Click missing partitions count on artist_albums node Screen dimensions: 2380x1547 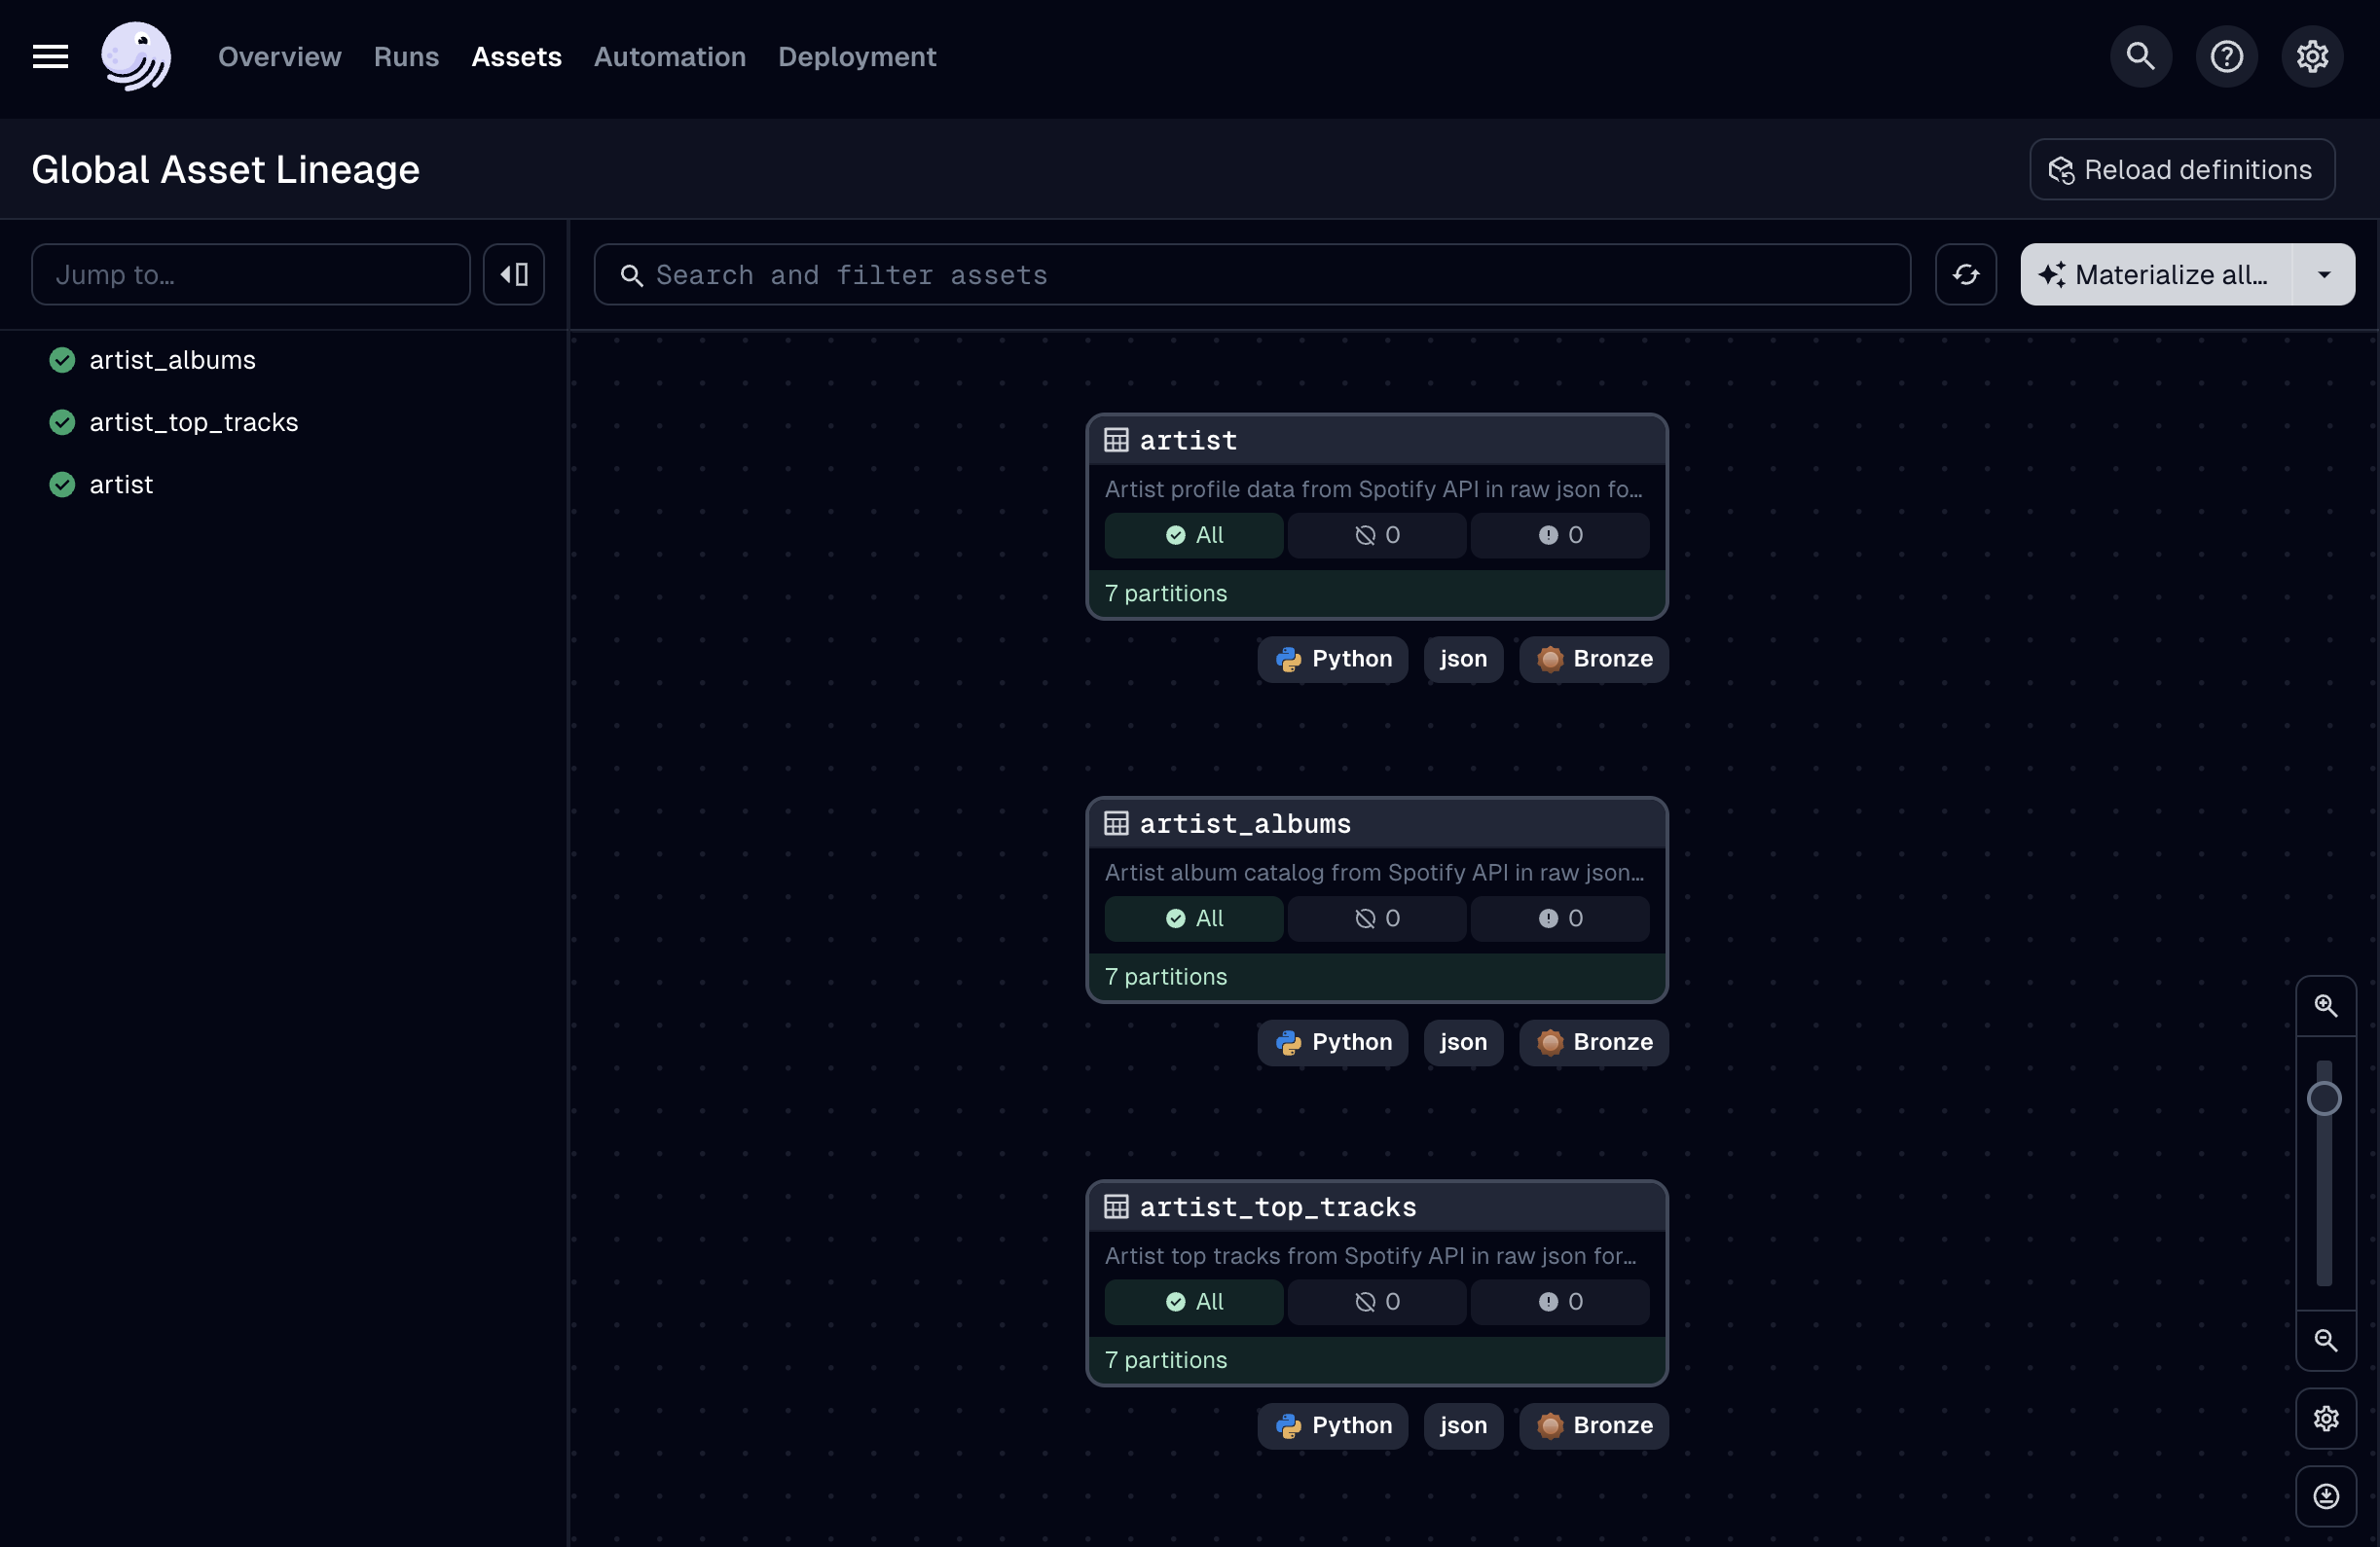point(1377,919)
